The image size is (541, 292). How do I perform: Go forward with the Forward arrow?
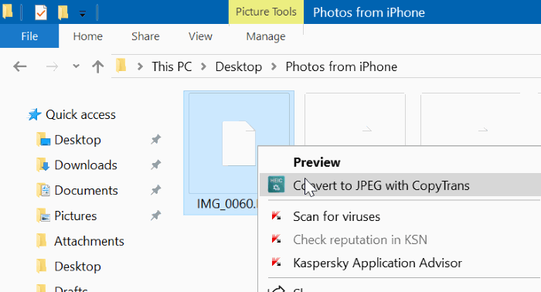coord(52,66)
